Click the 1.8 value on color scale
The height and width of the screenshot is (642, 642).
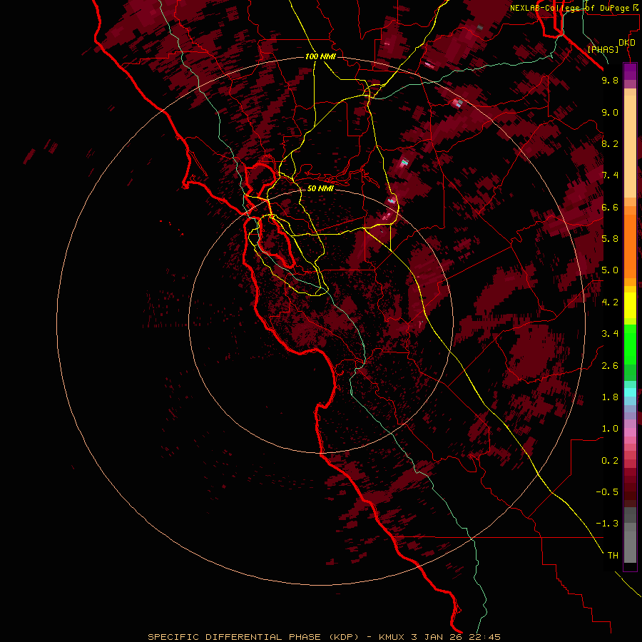[x=610, y=397]
